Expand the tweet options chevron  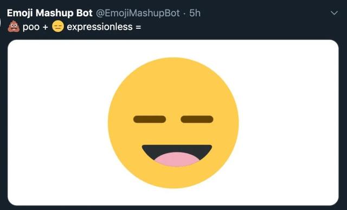tap(334, 13)
